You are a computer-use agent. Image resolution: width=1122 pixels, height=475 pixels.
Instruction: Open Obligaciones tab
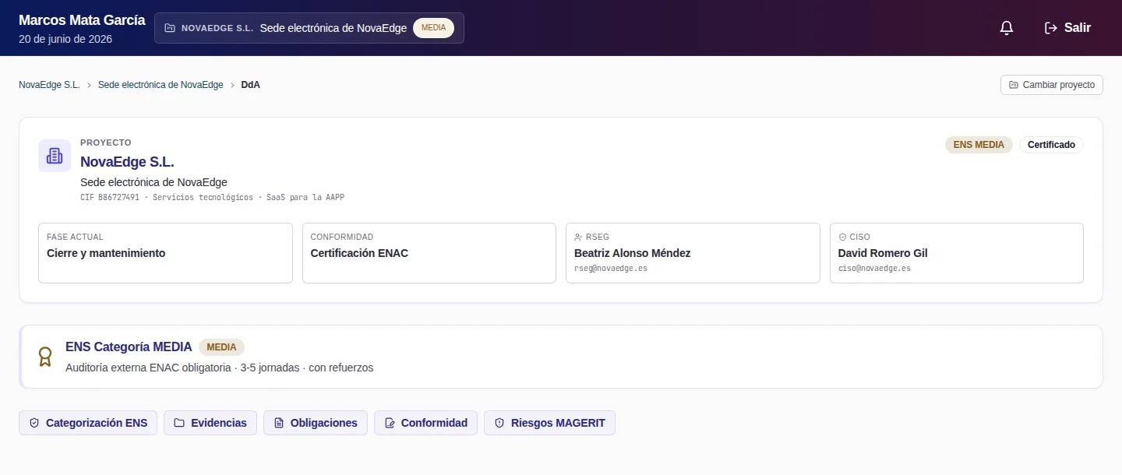(316, 423)
